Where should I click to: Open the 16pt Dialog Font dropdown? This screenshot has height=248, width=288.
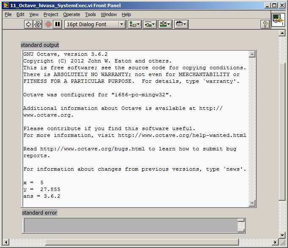pos(95,24)
